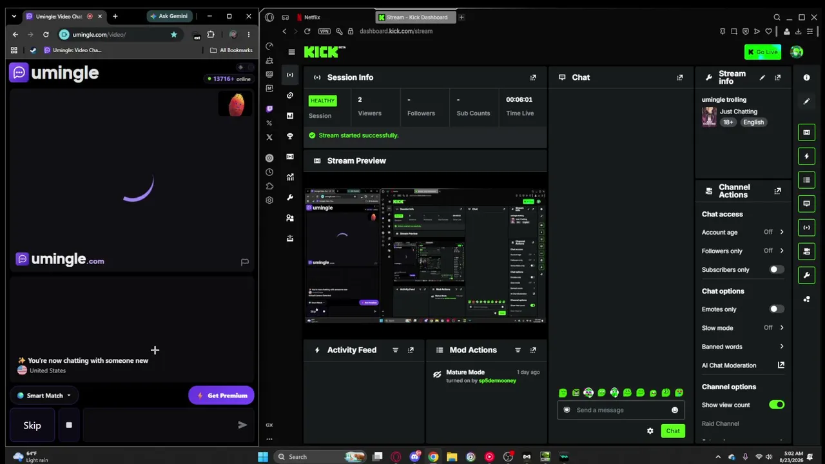Click the Umingle message text box
The image size is (825, 464).
(x=157, y=425)
